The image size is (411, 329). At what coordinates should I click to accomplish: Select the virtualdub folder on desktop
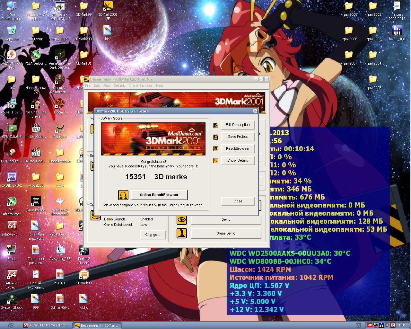(x=36, y=180)
